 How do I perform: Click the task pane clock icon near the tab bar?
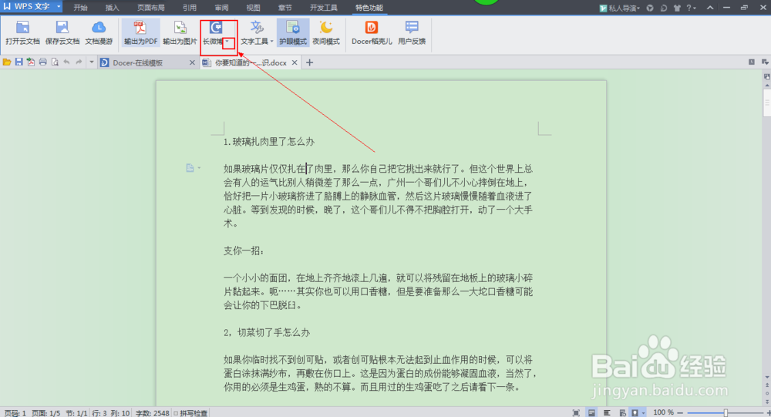tap(751, 62)
